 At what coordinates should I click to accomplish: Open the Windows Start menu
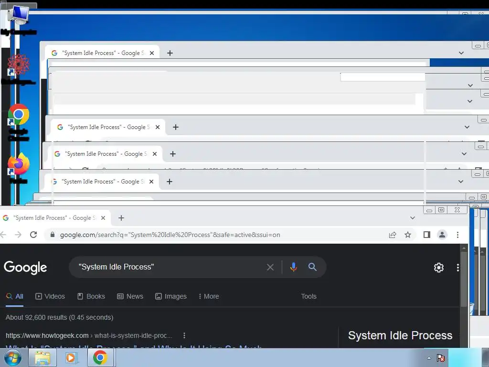pyautogui.click(x=12, y=357)
